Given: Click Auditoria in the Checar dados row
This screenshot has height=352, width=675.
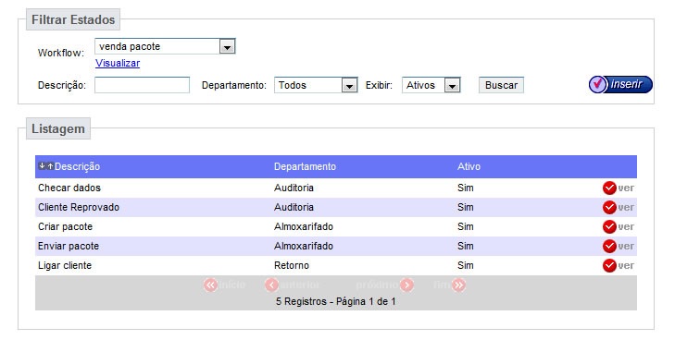Looking at the screenshot, I should [x=294, y=188].
